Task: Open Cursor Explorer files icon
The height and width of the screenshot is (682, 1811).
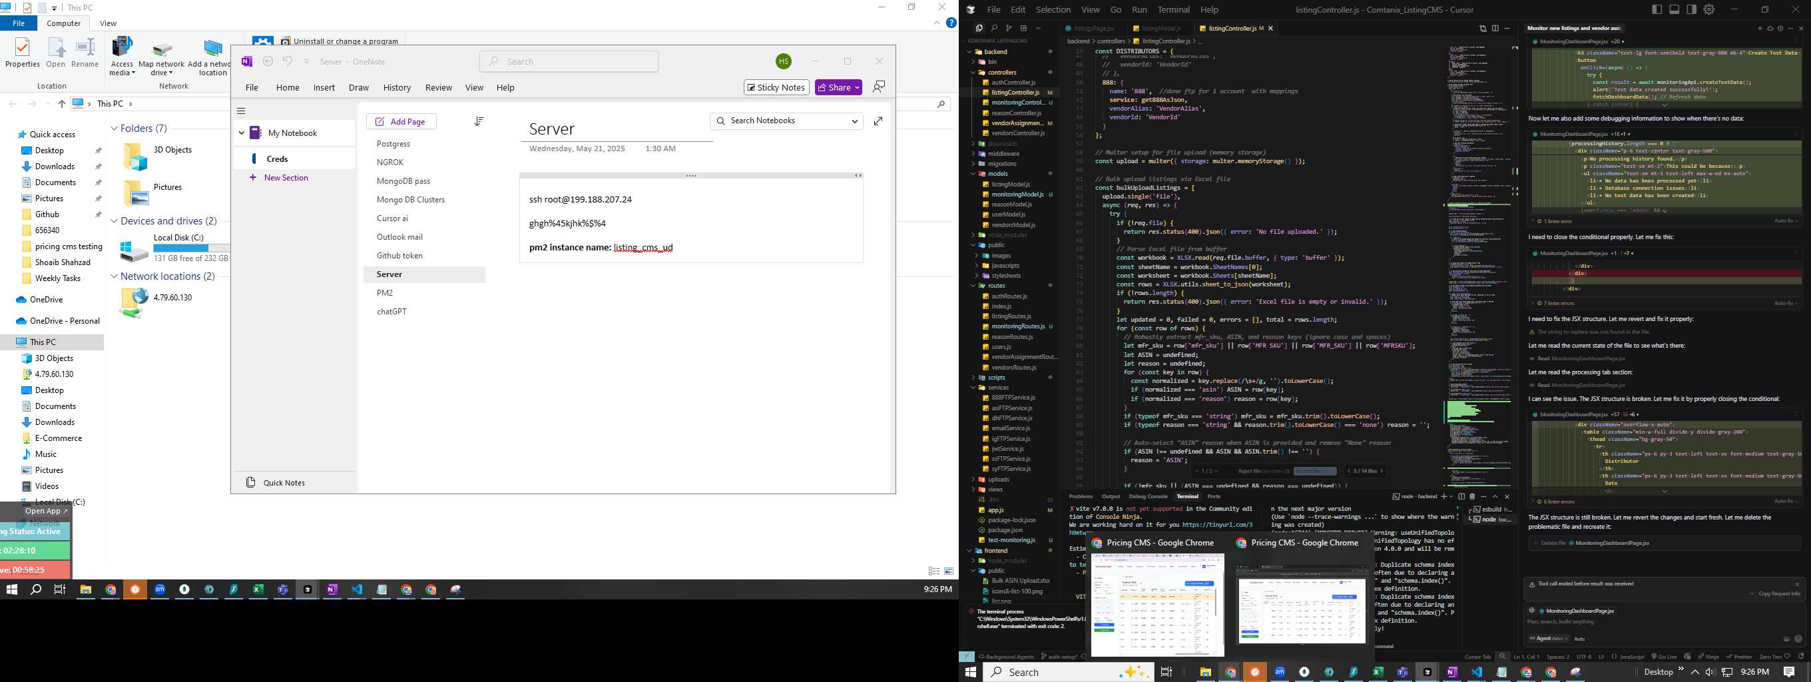Action: click(x=979, y=28)
